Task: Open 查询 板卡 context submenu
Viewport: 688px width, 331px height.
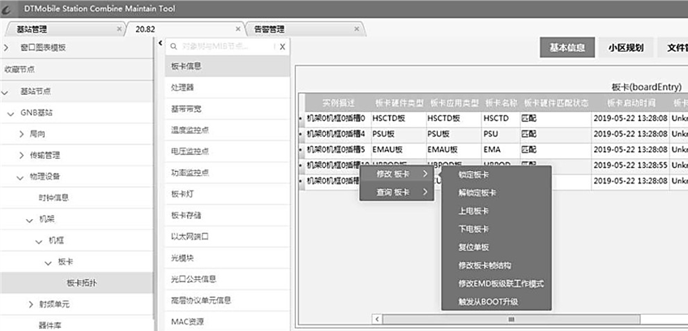Action: click(396, 191)
